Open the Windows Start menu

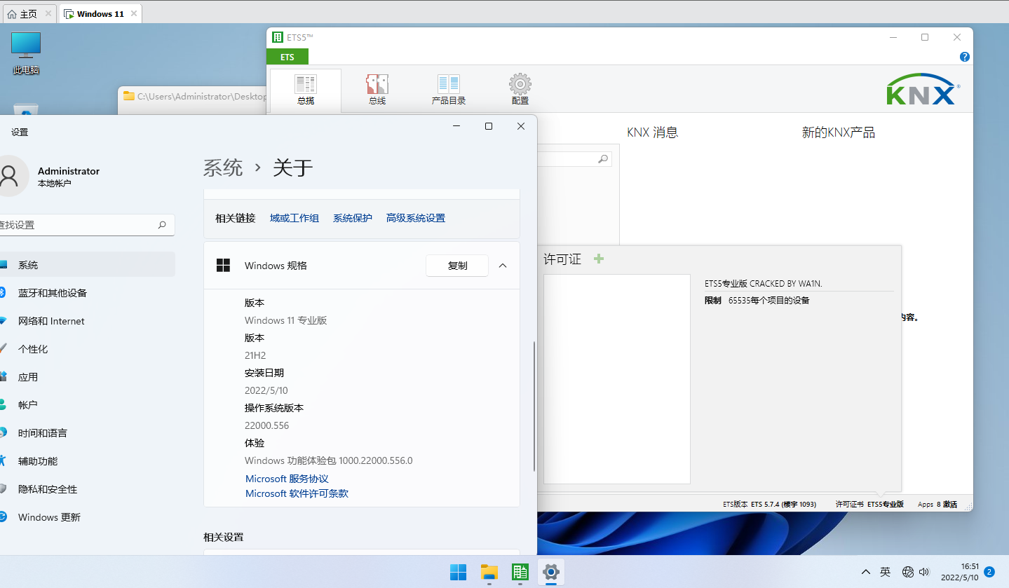[458, 572]
